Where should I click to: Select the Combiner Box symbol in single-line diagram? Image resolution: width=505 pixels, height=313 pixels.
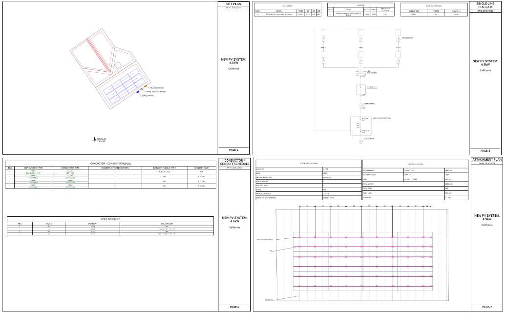[360, 89]
